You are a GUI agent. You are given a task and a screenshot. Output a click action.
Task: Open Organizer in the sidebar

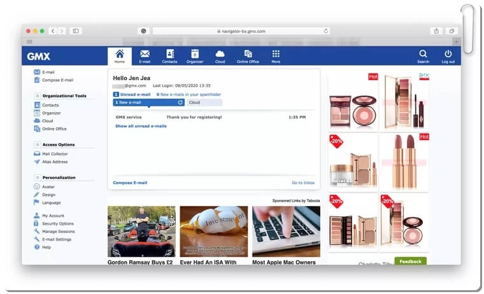(x=47, y=113)
